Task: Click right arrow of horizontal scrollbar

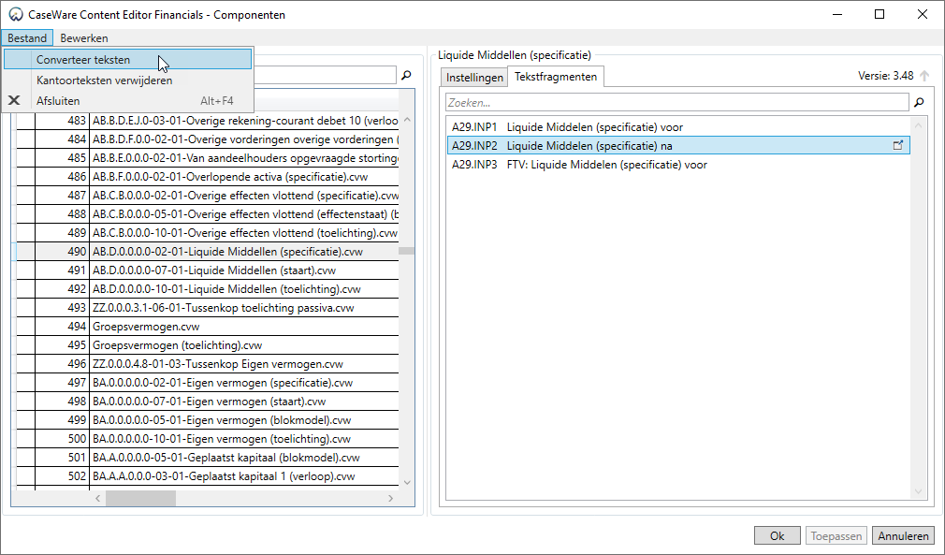Action: pyautogui.click(x=390, y=498)
